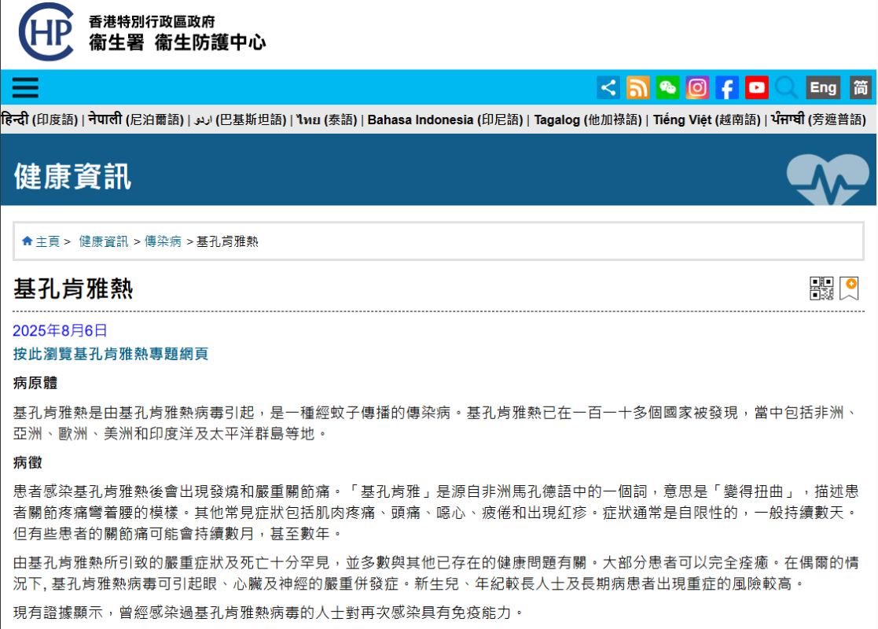Click the CHP logo in header
The image size is (878, 629).
47,33
